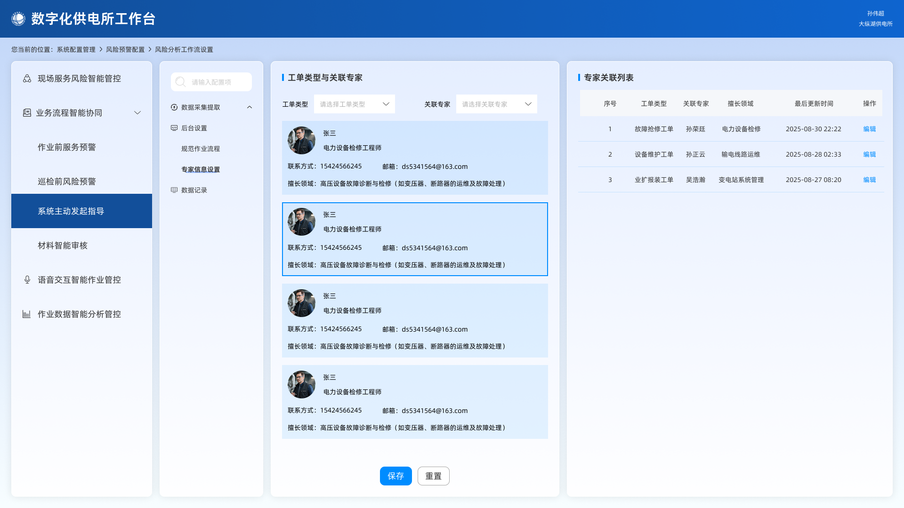The height and width of the screenshot is (508, 904).
Task: Click the blue 保存 button
Action: coord(395,476)
